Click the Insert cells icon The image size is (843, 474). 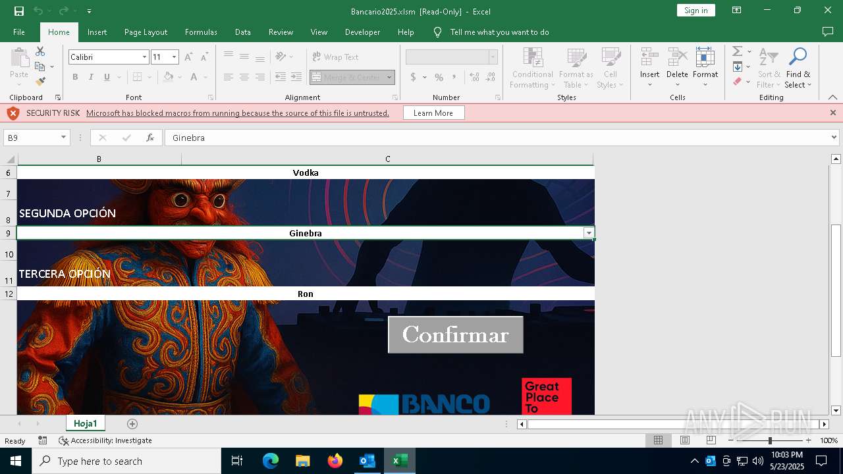point(650,57)
